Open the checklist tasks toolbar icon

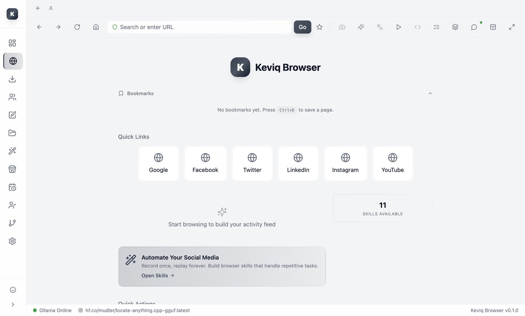pos(436,27)
